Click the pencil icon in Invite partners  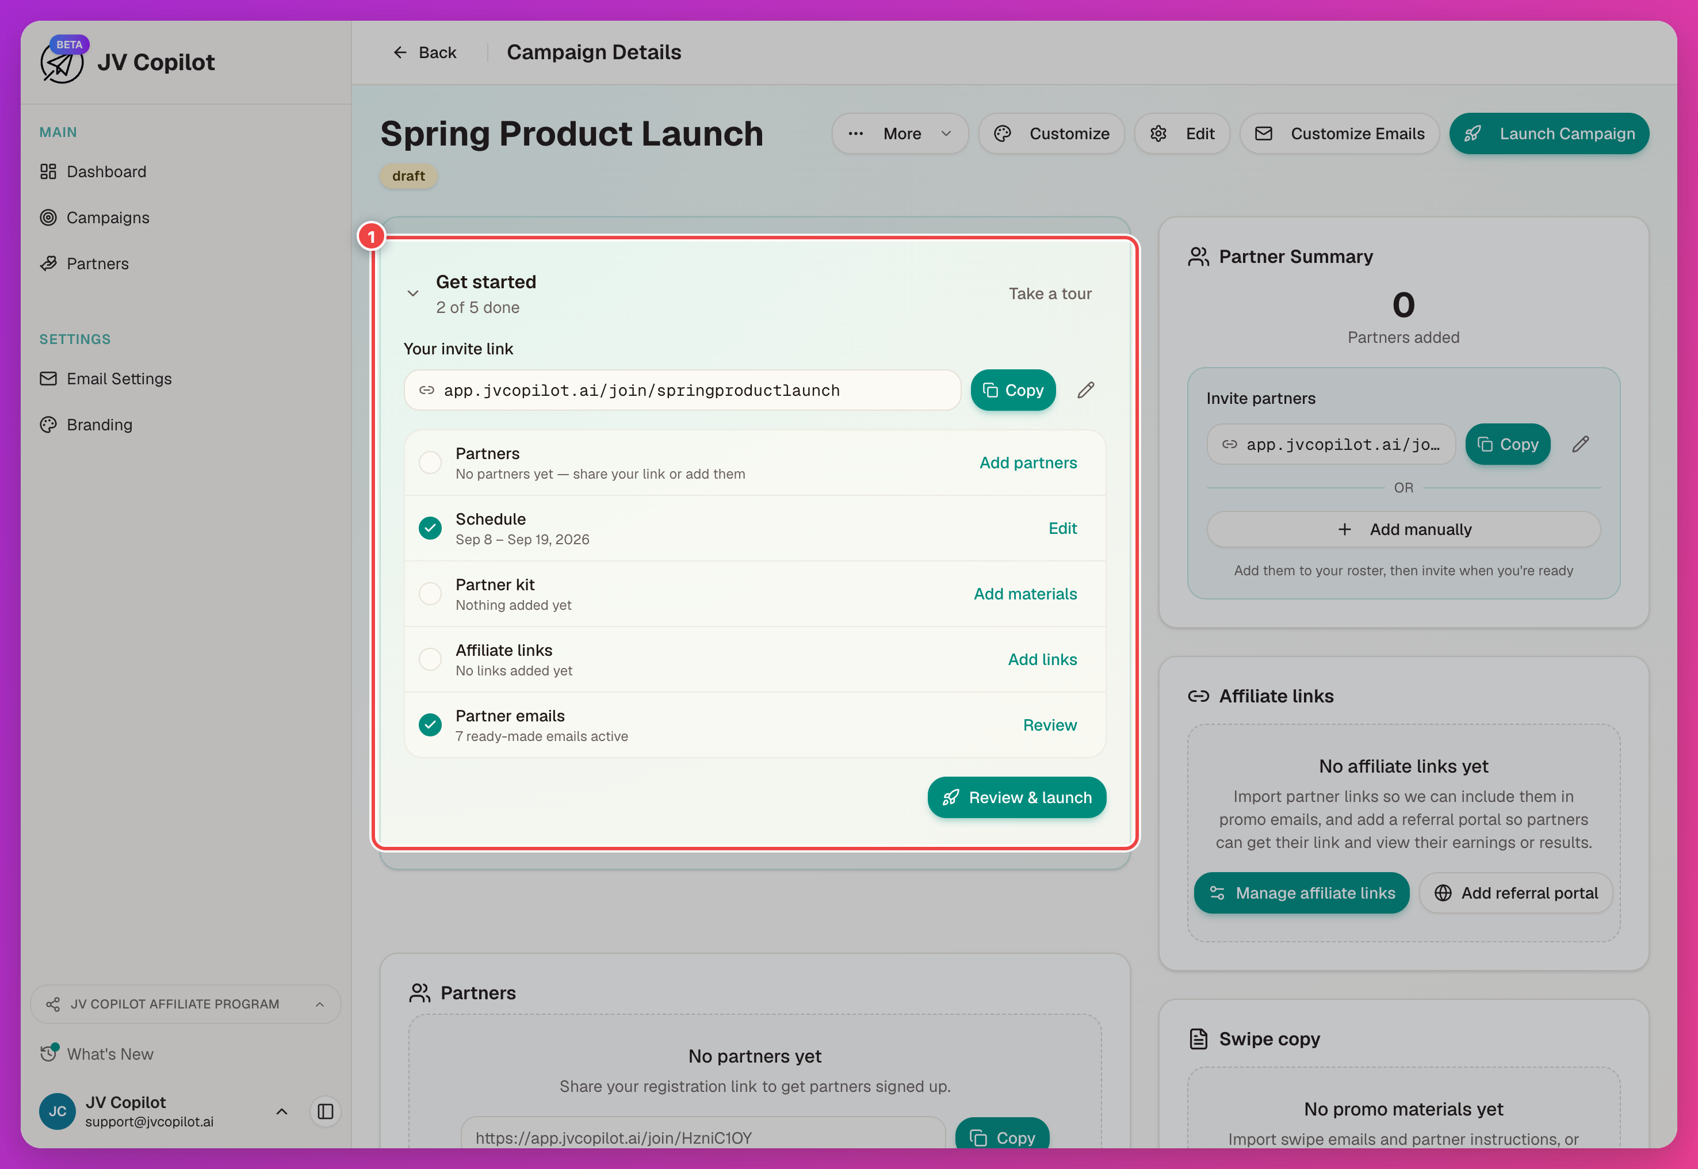click(x=1581, y=445)
